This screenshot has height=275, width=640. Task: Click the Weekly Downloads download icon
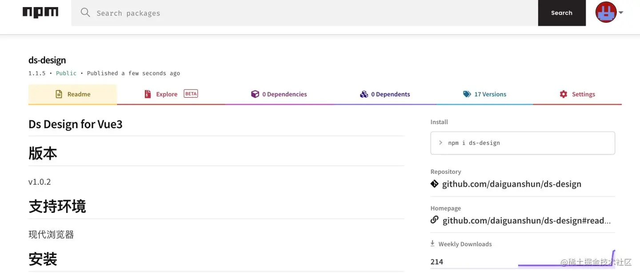point(432,244)
